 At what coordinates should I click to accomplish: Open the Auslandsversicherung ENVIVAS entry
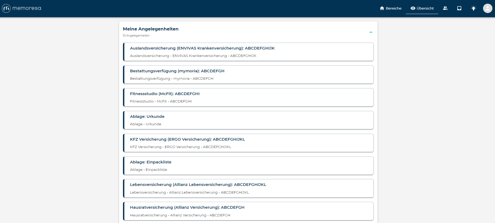[248, 52]
